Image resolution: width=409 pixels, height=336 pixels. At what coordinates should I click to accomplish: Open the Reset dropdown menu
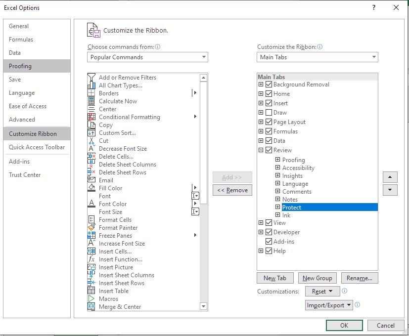tap(322, 292)
